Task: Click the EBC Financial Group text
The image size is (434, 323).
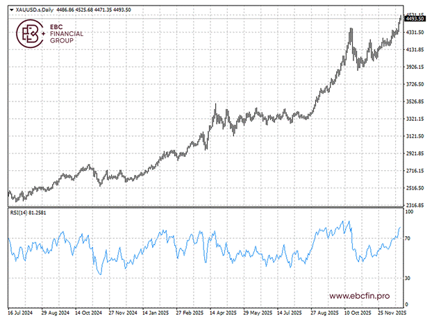Action: 67,34
